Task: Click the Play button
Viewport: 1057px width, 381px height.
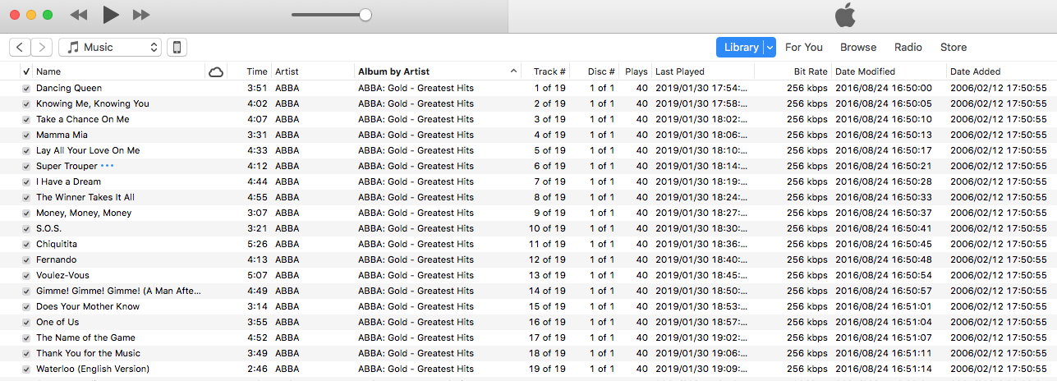Action: pyautogui.click(x=111, y=15)
